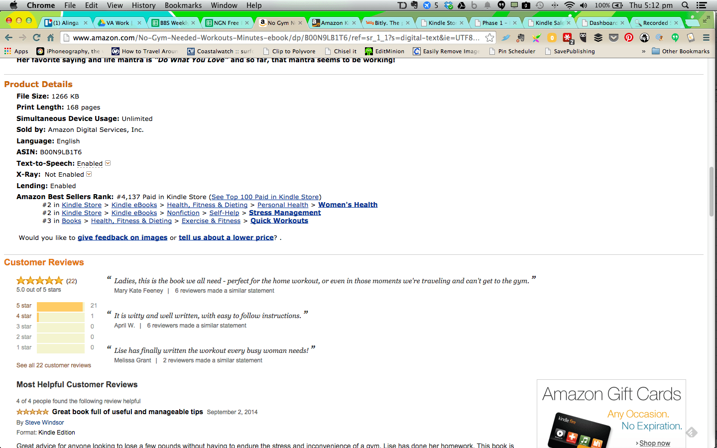Image resolution: width=717 pixels, height=448 pixels.
Task: Click the Dropbox menu bar icon
Action: pos(449,5)
